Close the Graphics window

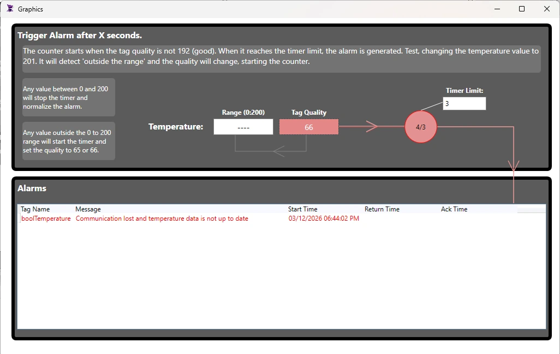(x=547, y=9)
